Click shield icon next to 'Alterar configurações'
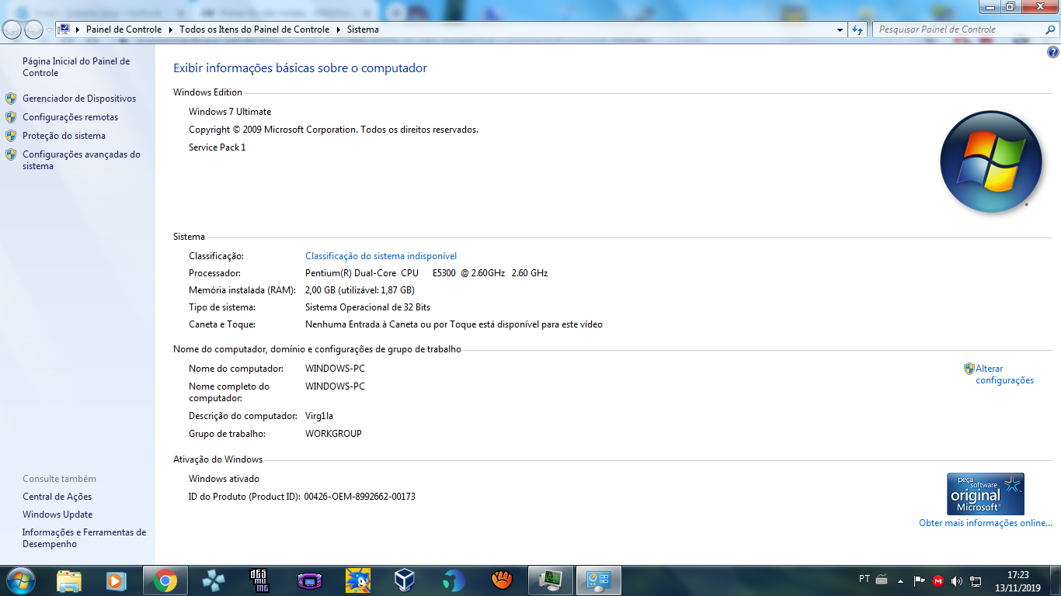Image resolution: width=1061 pixels, height=596 pixels. pyautogui.click(x=969, y=369)
